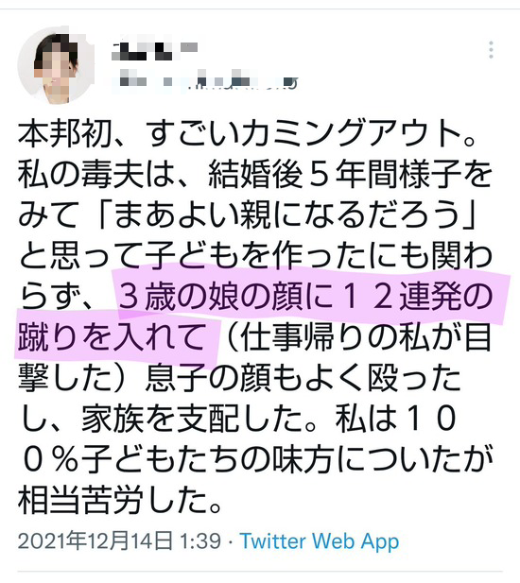Click the line starting 私の毒夫は
Image resolution: width=520 pixels, height=583 pixels.
click(255, 174)
